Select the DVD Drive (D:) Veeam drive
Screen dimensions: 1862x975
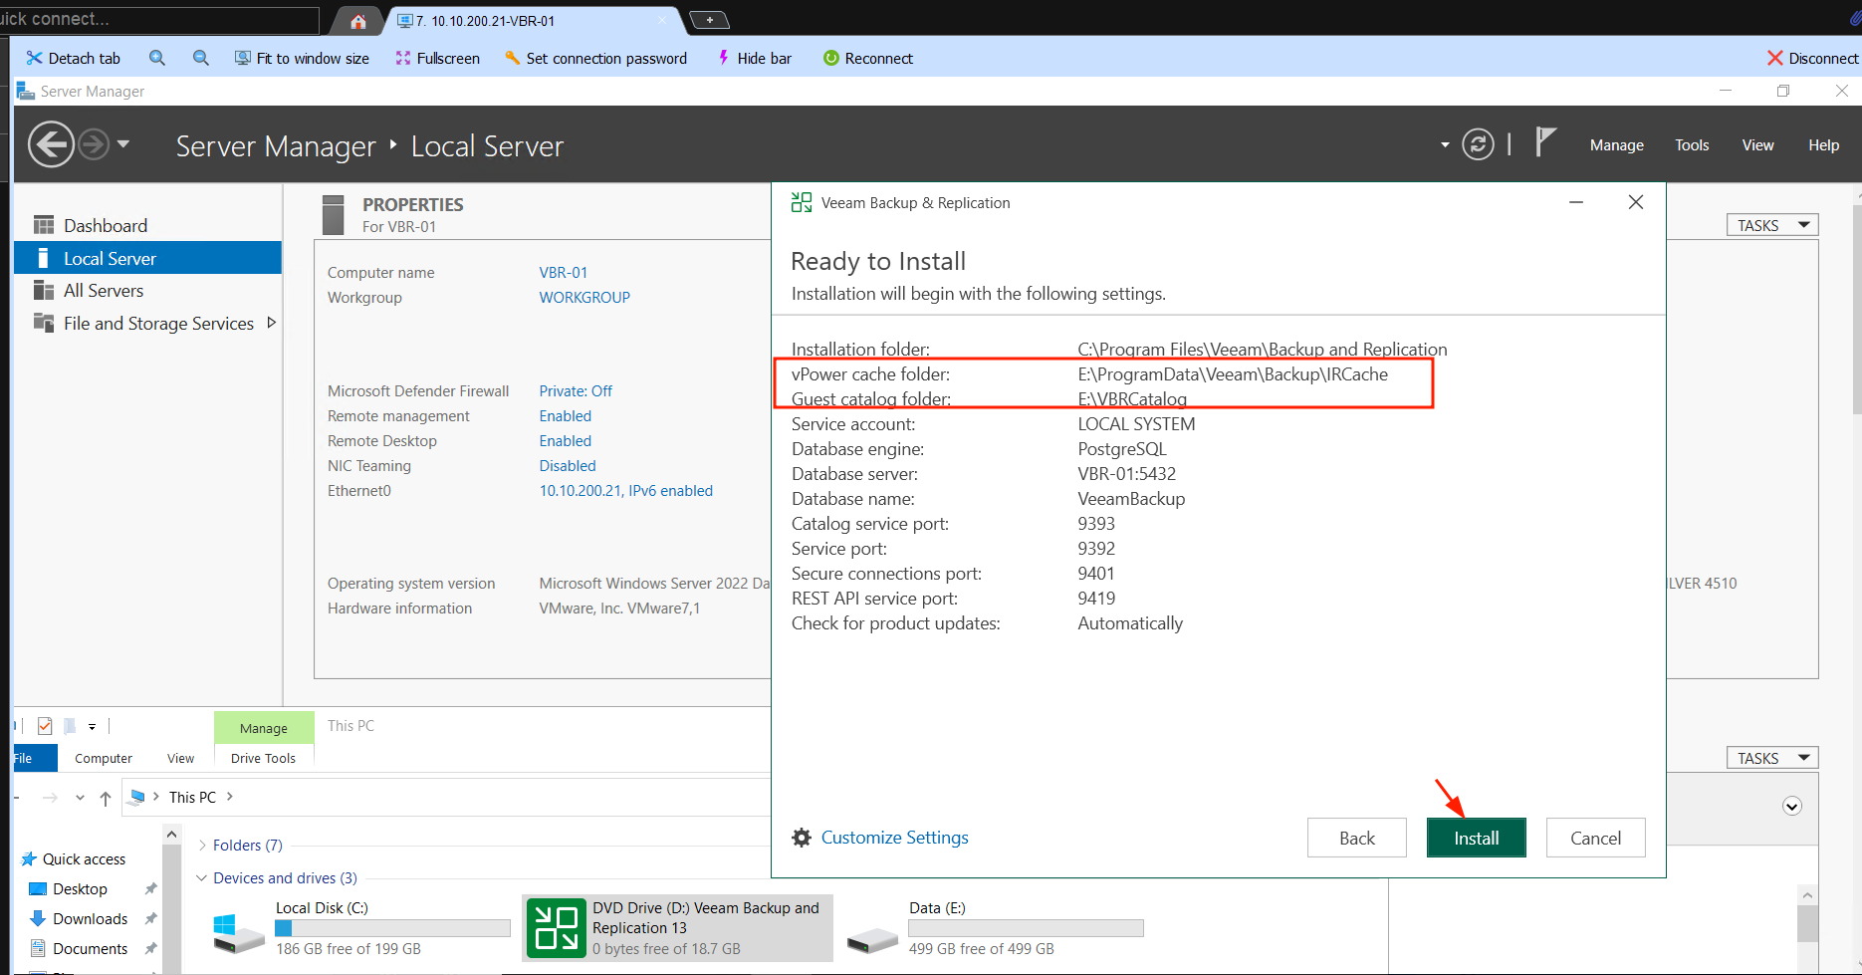tap(678, 928)
